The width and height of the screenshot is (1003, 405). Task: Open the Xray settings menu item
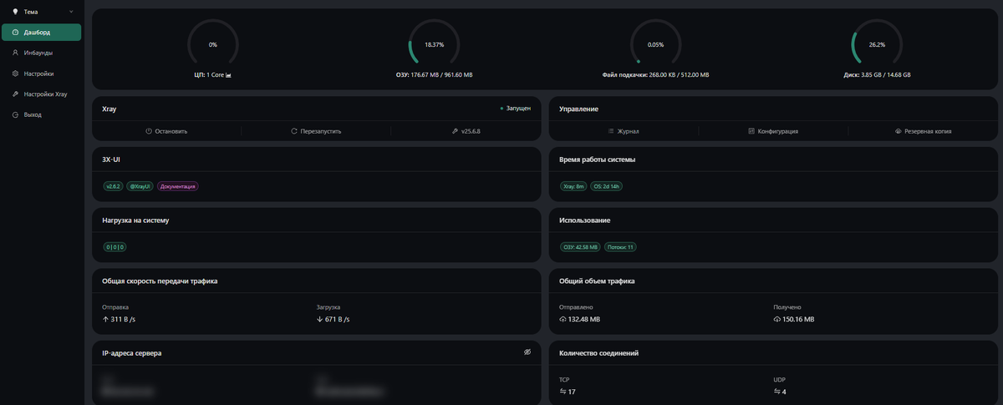(45, 94)
